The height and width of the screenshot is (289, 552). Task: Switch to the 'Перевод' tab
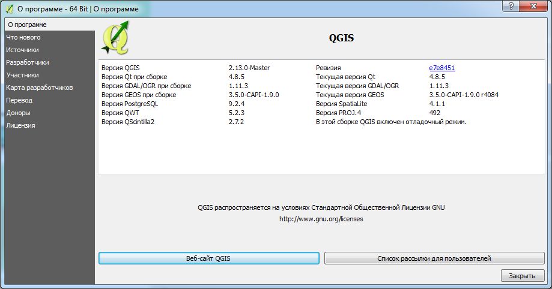point(50,100)
